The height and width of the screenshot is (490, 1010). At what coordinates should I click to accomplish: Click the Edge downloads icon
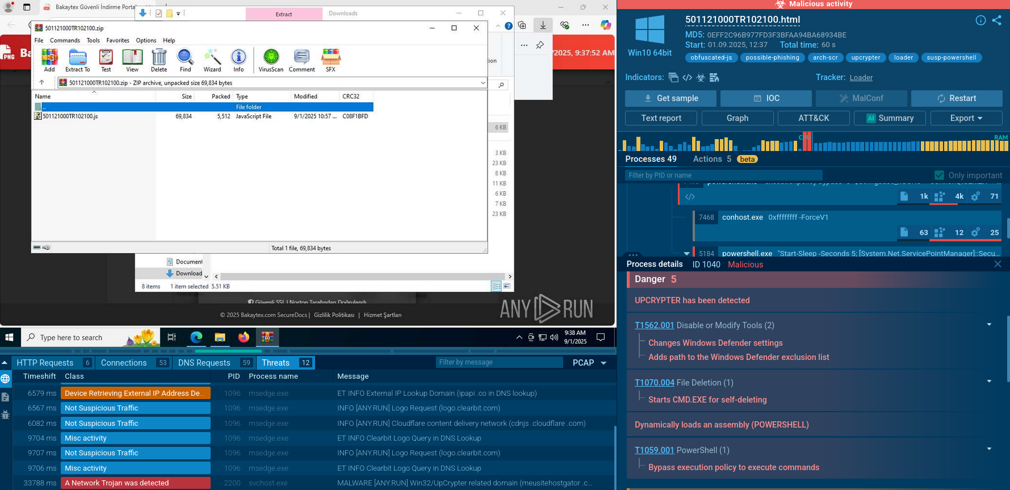pyautogui.click(x=543, y=25)
